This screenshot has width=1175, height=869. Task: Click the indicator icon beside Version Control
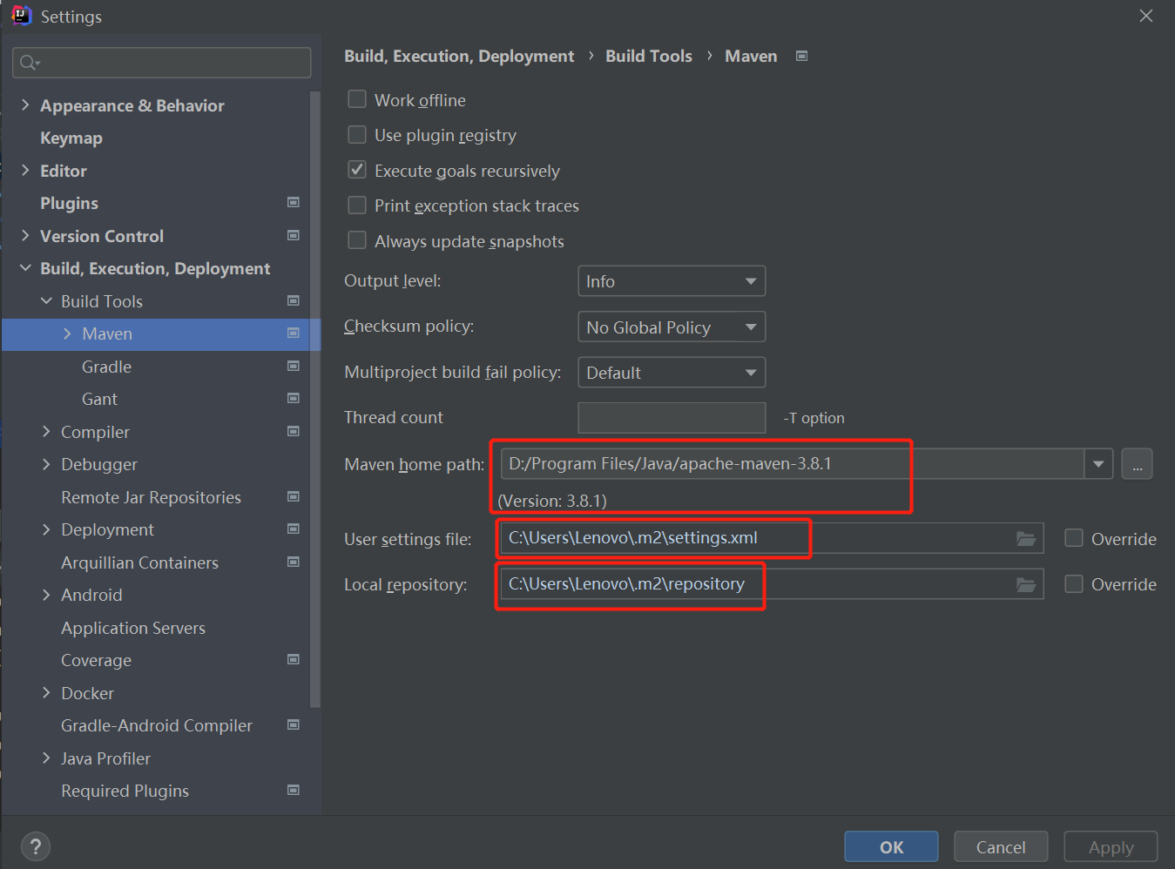[294, 235]
